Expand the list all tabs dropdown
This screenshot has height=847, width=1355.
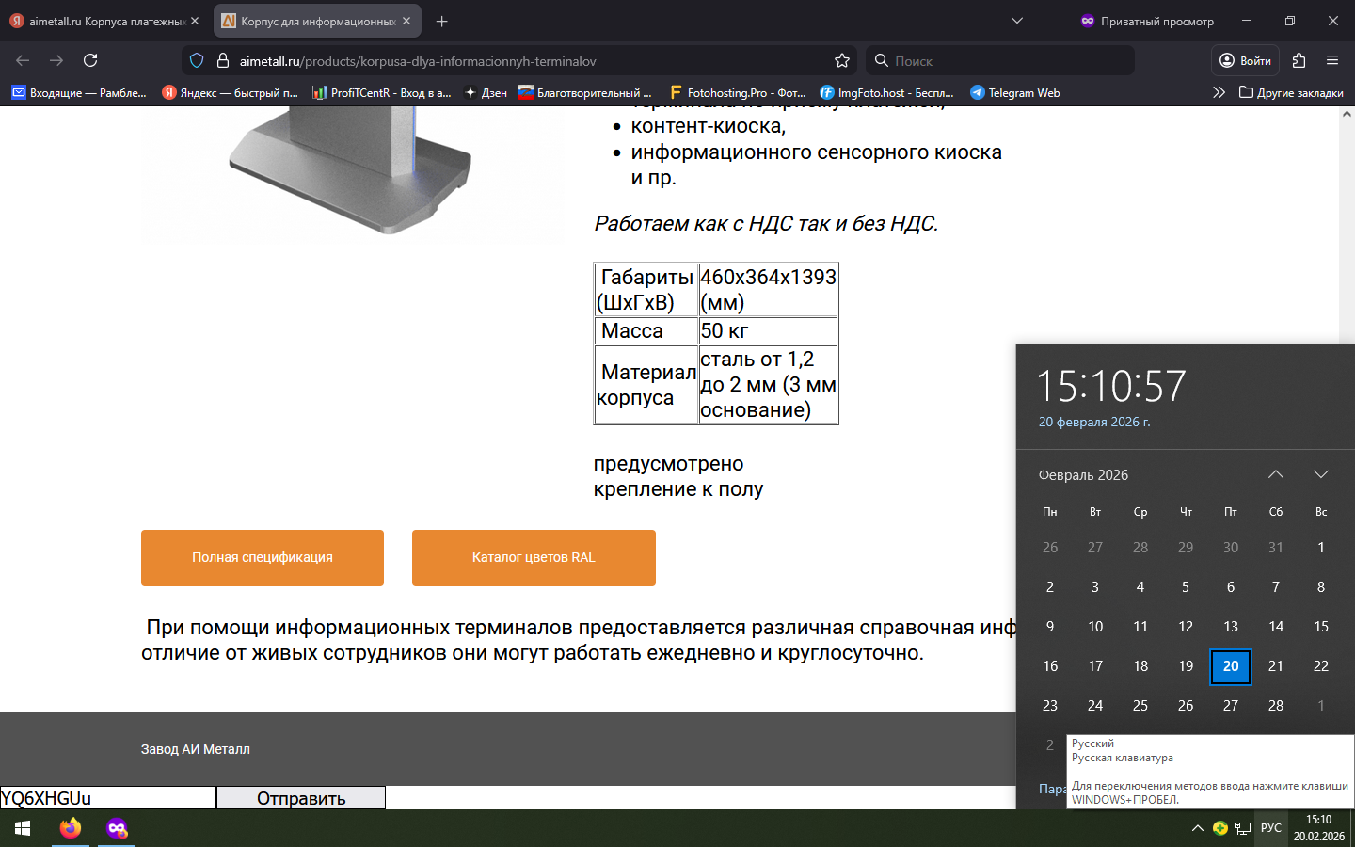click(1016, 21)
